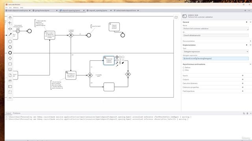Viewport: 252px width, 141px height.
Task: Focus the ID field with ClientFullValidationId
Action: click(x=216, y=35)
